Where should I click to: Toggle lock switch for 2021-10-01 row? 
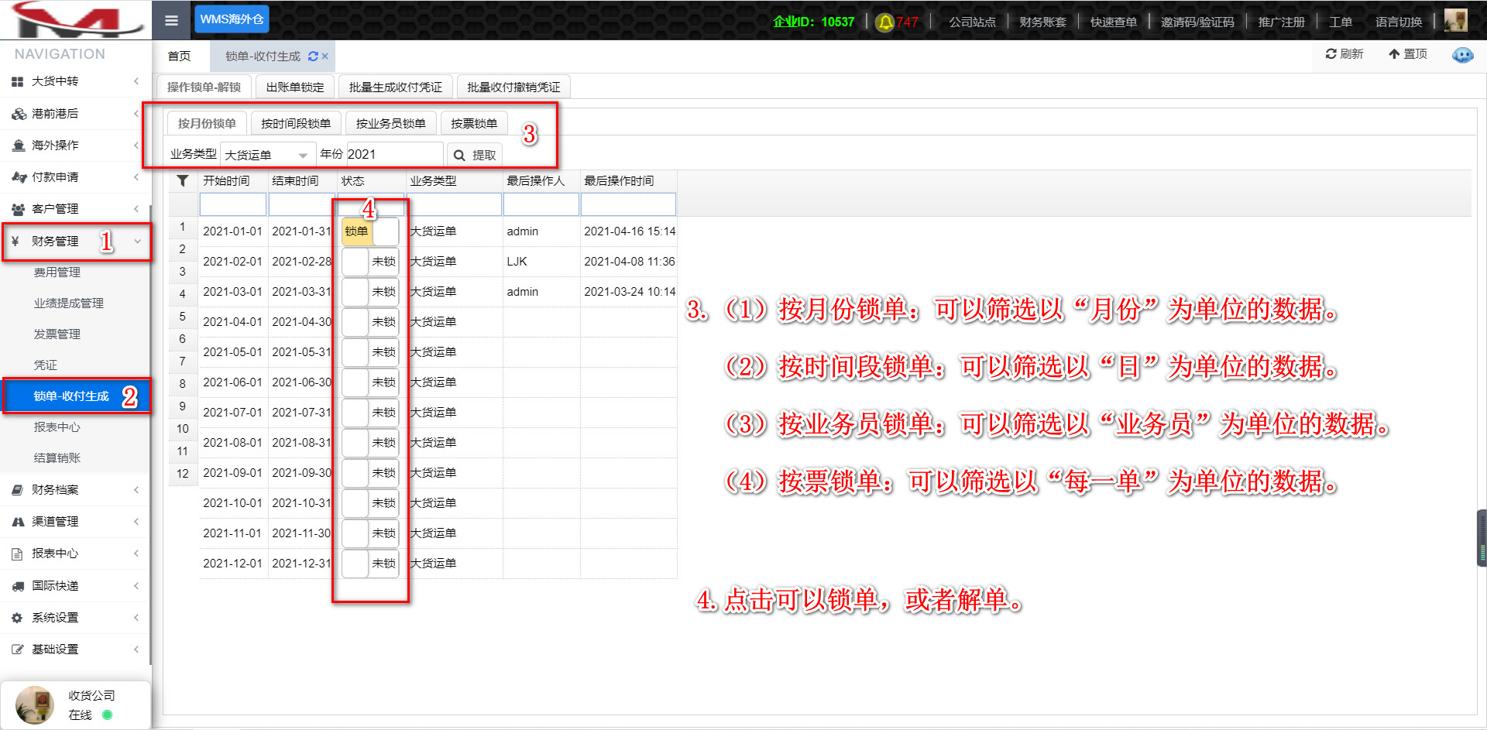[x=370, y=503]
